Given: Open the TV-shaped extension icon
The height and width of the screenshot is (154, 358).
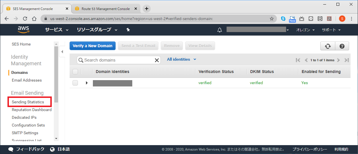Looking at the screenshot, I should pyautogui.click(x=302, y=19).
